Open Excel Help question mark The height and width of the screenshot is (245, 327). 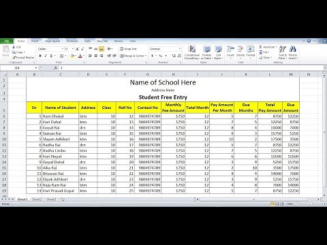pos(309,41)
